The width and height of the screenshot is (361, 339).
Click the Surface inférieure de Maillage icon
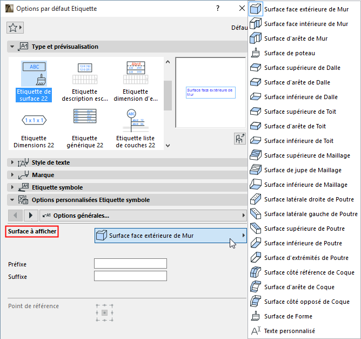pos(255,184)
